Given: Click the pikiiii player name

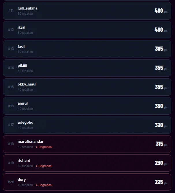Looking at the screenshot, I should click(x=22, y=66).
